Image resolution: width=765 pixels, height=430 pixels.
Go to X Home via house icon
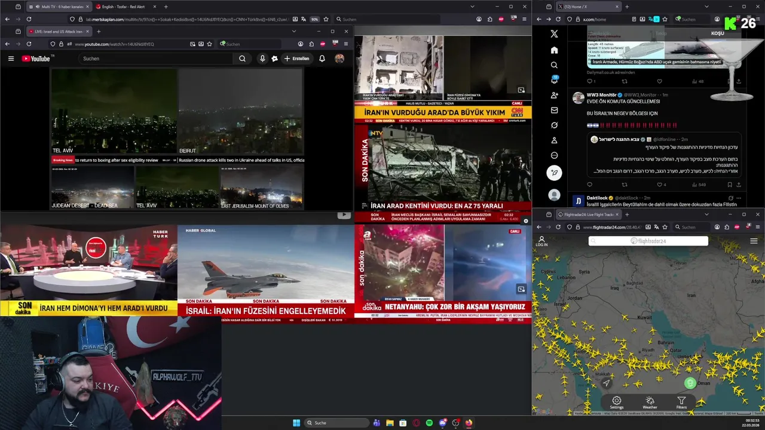[x=554, y=50]
